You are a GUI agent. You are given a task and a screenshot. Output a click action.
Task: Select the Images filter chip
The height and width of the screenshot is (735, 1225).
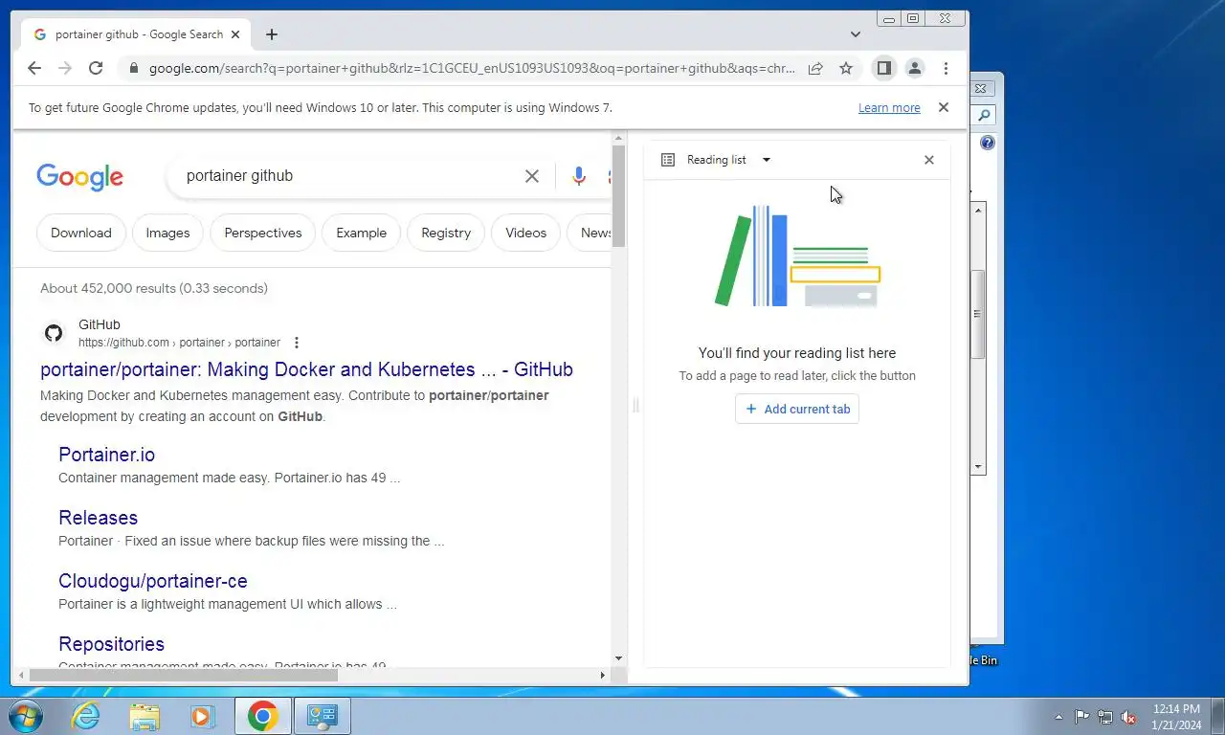167,233
